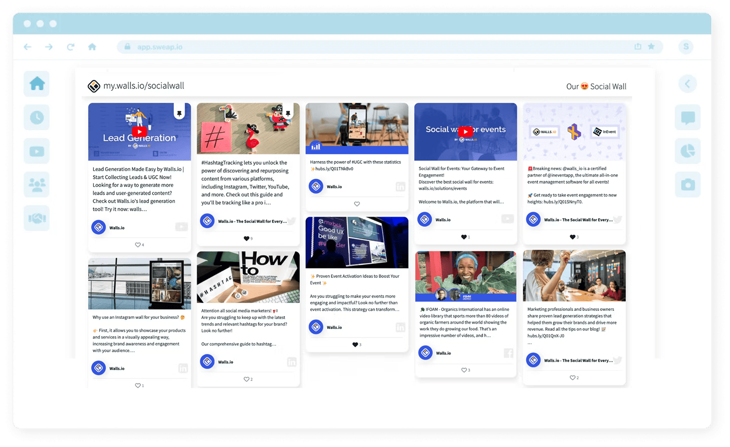Open the user profile avatar S
Image resolution: width=730 pixels, height=447 pixels.
[x=686, y=47]
